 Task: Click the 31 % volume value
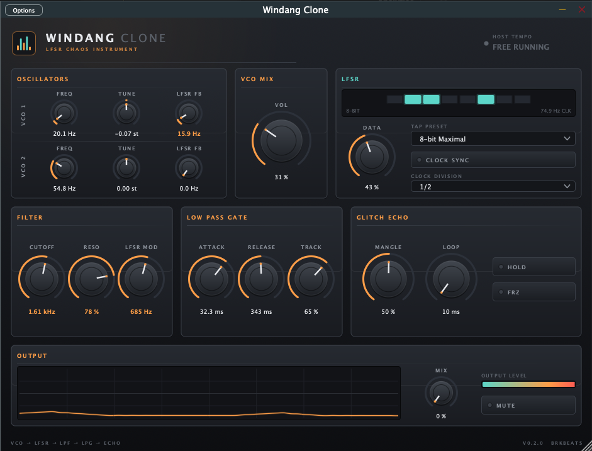281,177
